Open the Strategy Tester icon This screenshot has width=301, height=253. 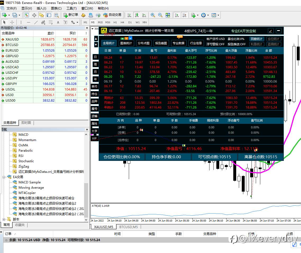click(56, 15)
